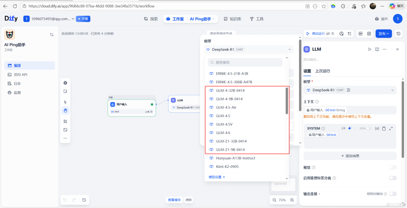Click the 搜索模型 search input field

[245, 62]
